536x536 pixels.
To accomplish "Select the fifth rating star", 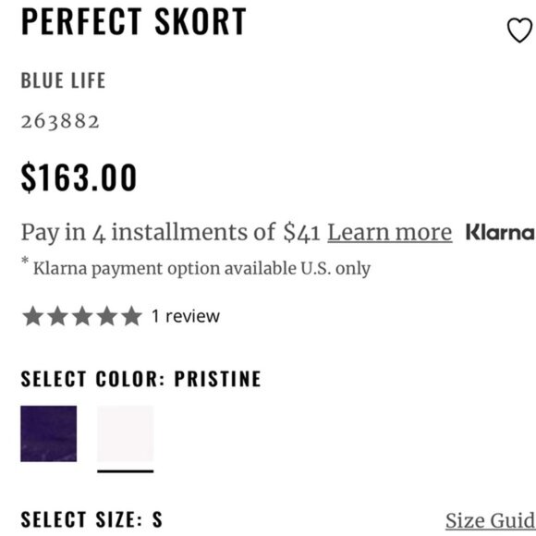I will coord(131,316).
